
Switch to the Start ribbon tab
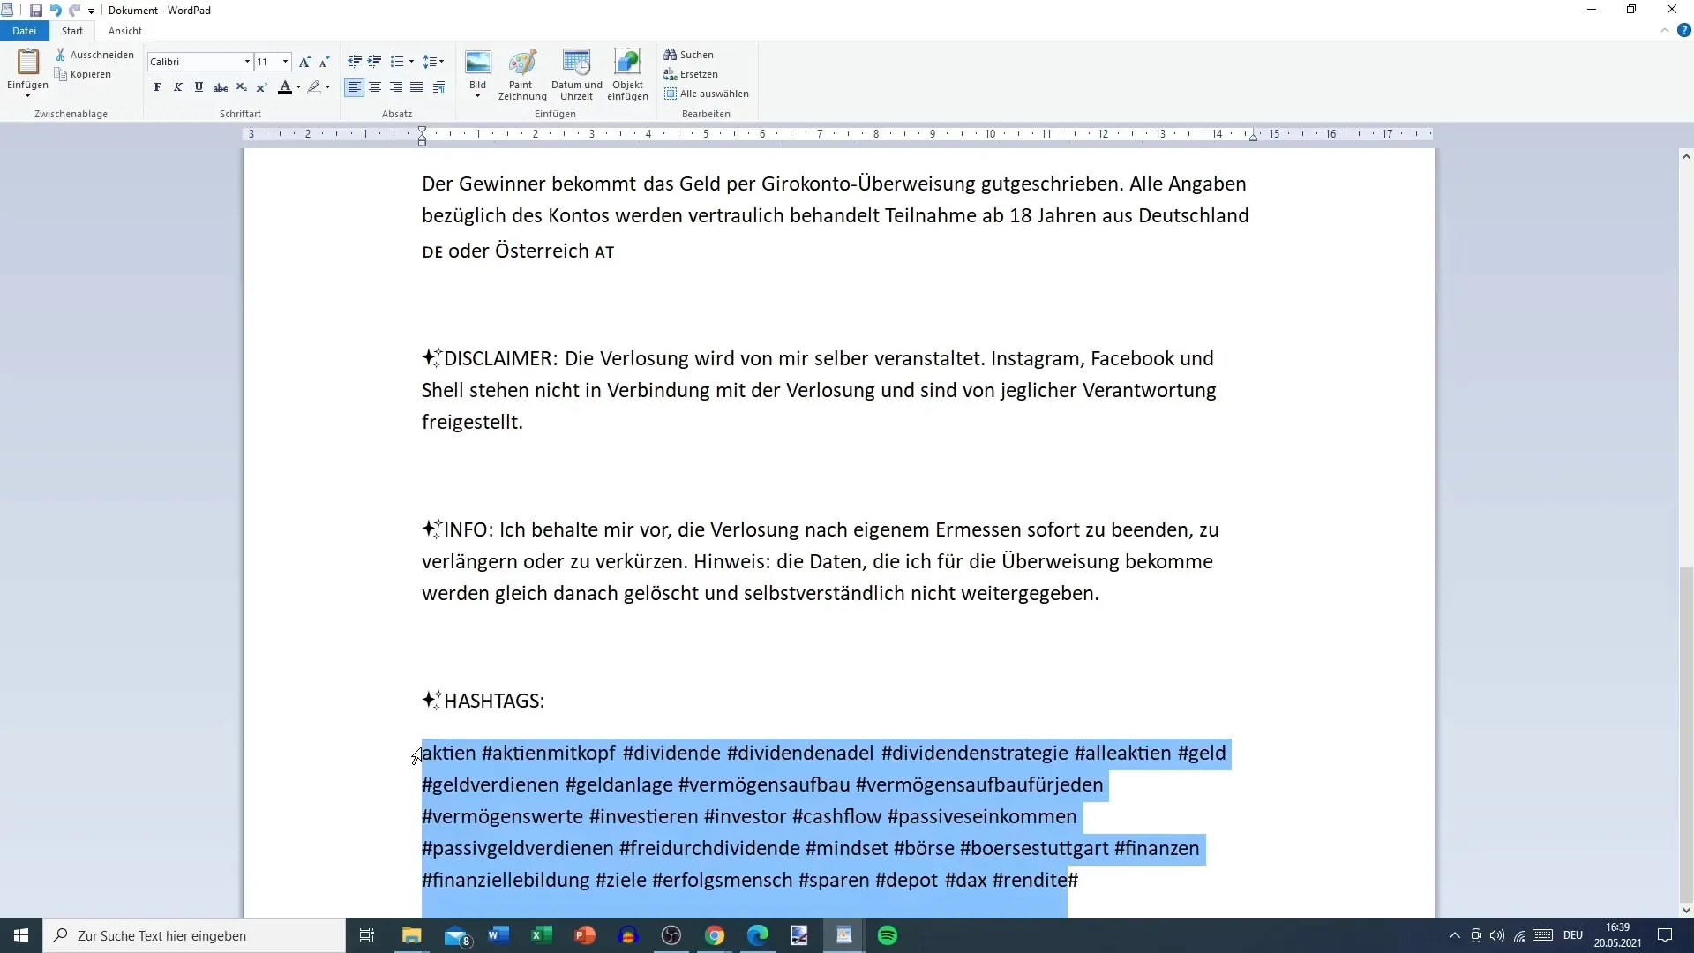click(x=72, y=31)
